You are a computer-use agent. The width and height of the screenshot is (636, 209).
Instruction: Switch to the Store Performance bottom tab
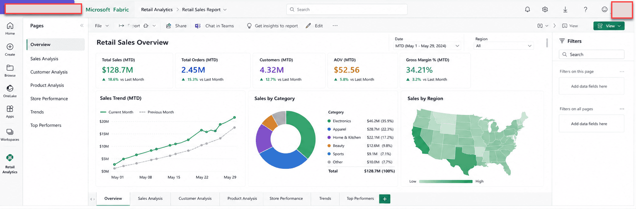(286, 199)
